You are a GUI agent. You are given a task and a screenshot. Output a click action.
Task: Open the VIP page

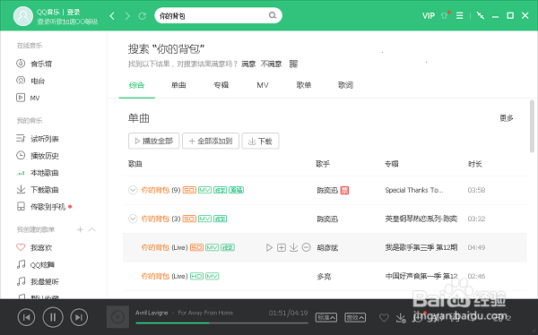(429, 16)
